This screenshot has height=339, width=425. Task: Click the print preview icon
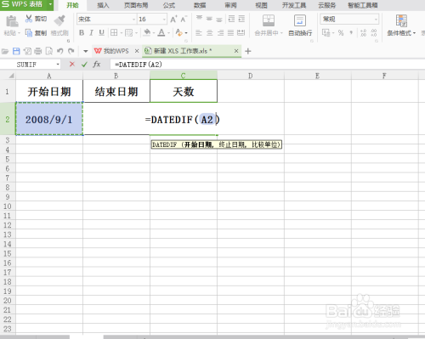pos(49,51)
